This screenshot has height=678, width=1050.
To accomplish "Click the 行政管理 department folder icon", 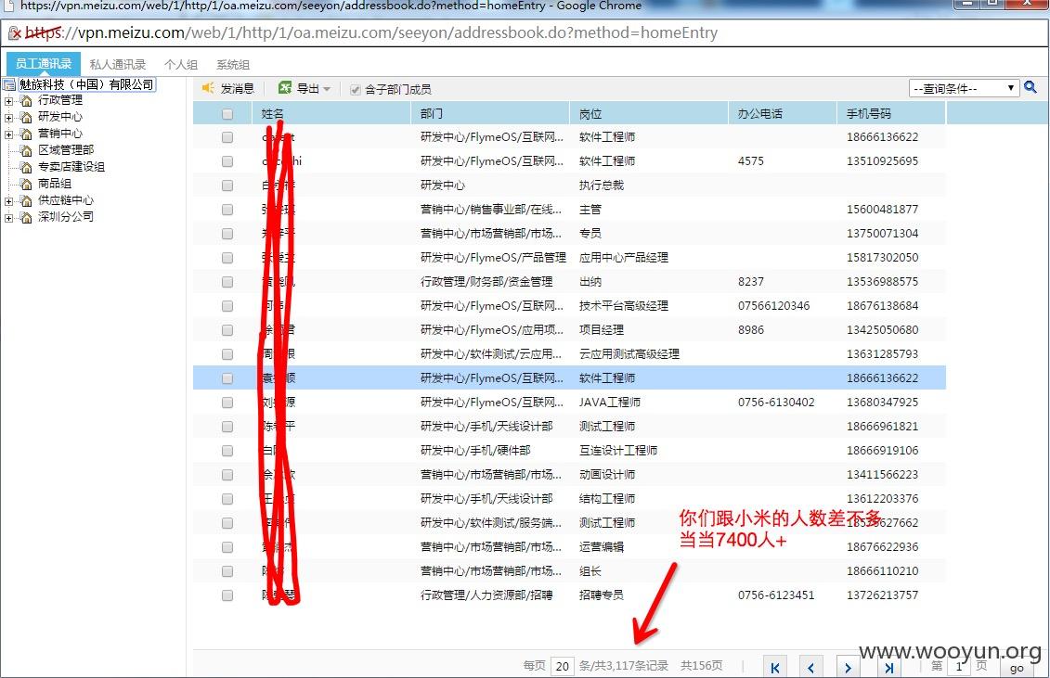I will click(x=26, y=100).
